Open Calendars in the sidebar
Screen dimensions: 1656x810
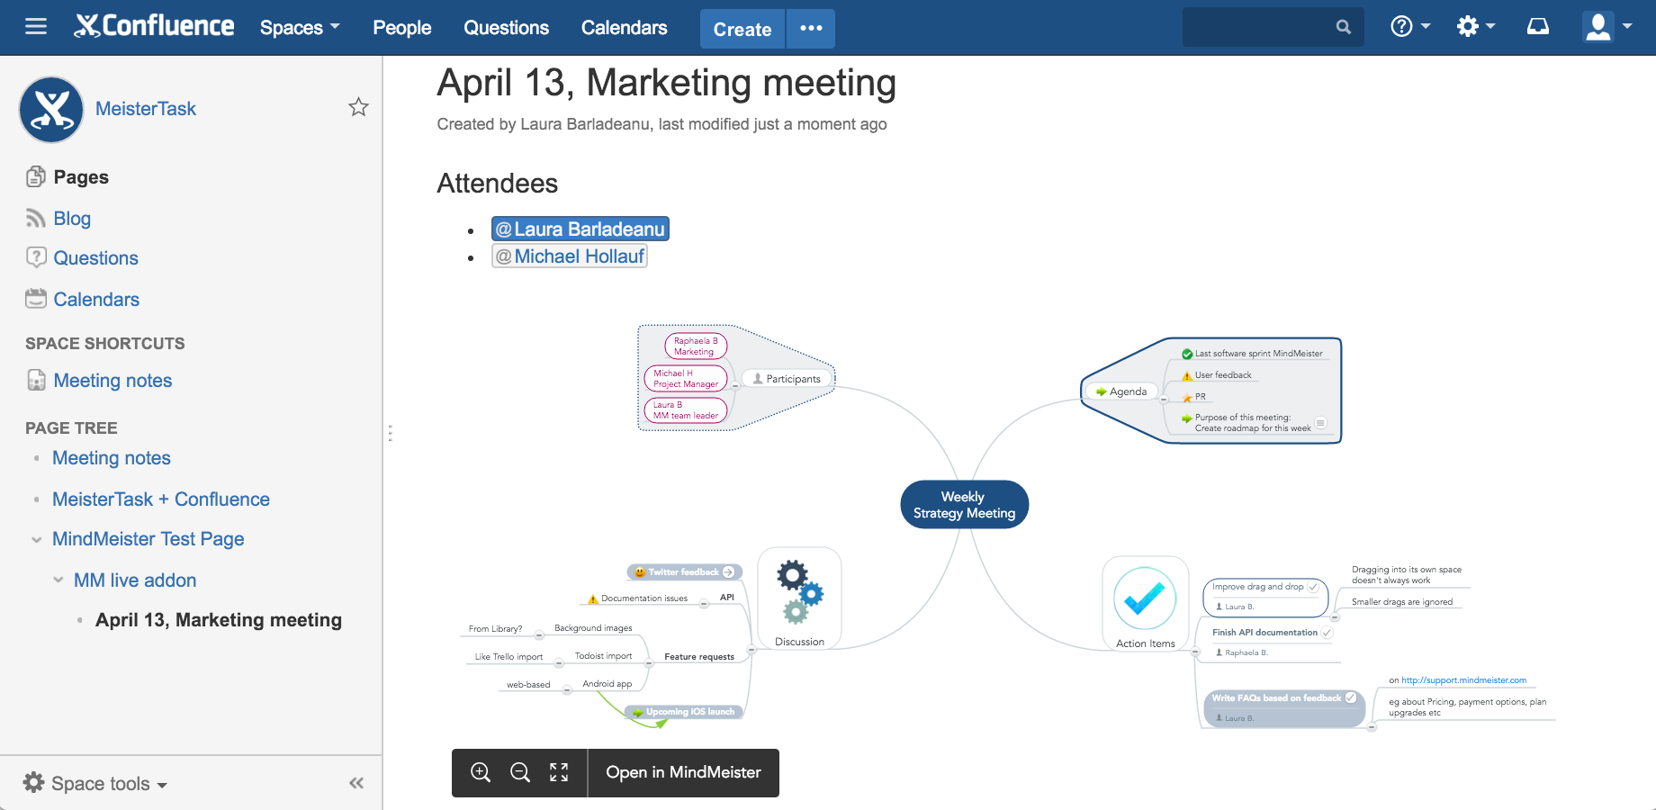pos(96,300)
